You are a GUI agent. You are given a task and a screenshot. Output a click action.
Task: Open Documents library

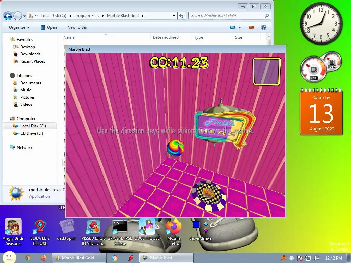tap(31, 83)
